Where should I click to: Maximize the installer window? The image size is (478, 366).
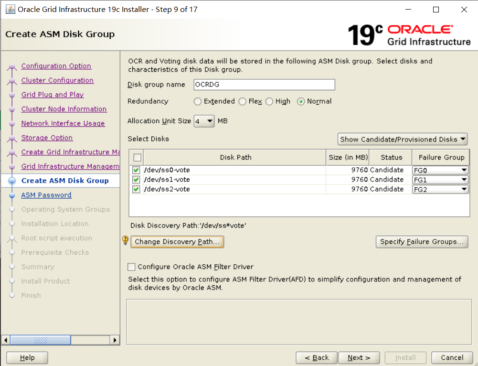point(436,10)
